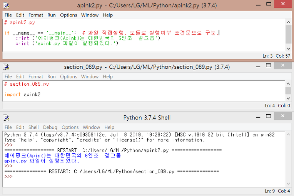Image resolution: width=294 pixels, height=196 pixels.
Task: Open Edit menu in section_089.py window
Action: point(20,77)
